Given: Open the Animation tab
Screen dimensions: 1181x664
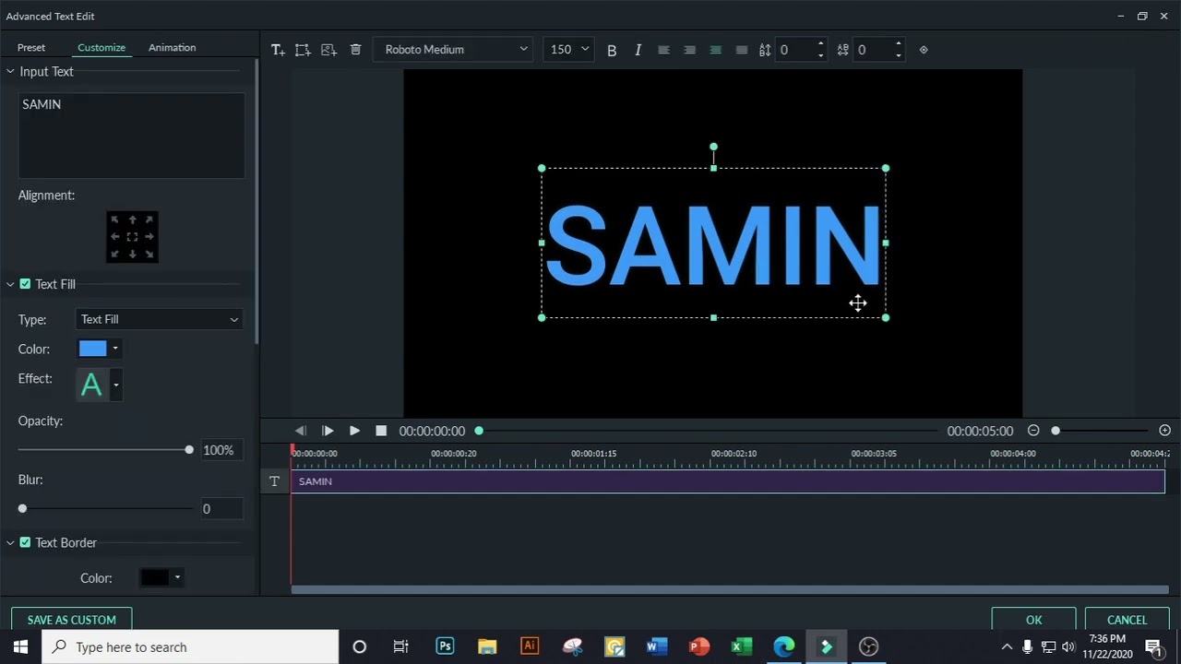Looking at the screenshot, I should coord(172,47).
